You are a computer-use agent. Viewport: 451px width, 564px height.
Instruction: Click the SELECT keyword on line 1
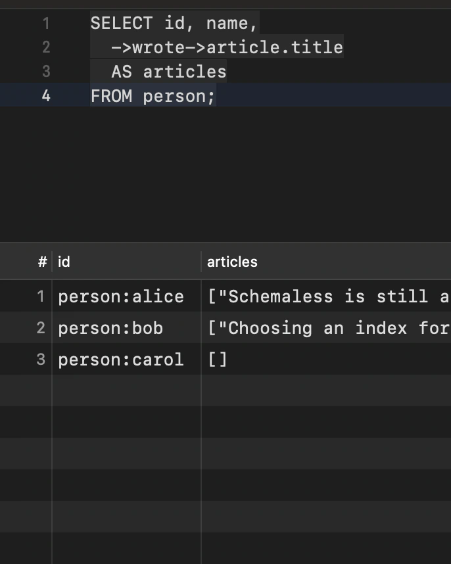point(121,24)
